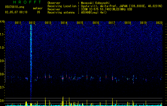Click the HROFFT title text
This screenshot has width=167, height=106.
pyautogui.click(x=27, y=2)
